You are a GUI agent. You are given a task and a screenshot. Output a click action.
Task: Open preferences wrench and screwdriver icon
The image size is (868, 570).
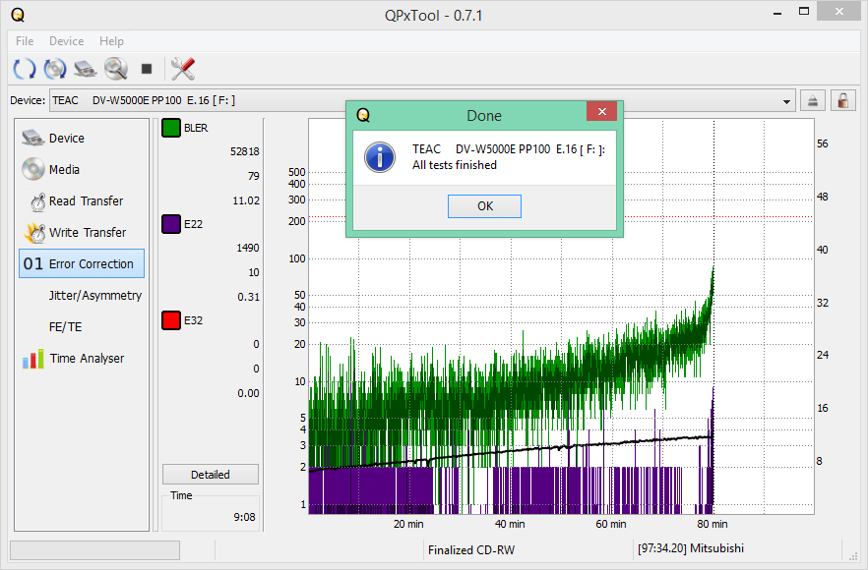point(183,69)
